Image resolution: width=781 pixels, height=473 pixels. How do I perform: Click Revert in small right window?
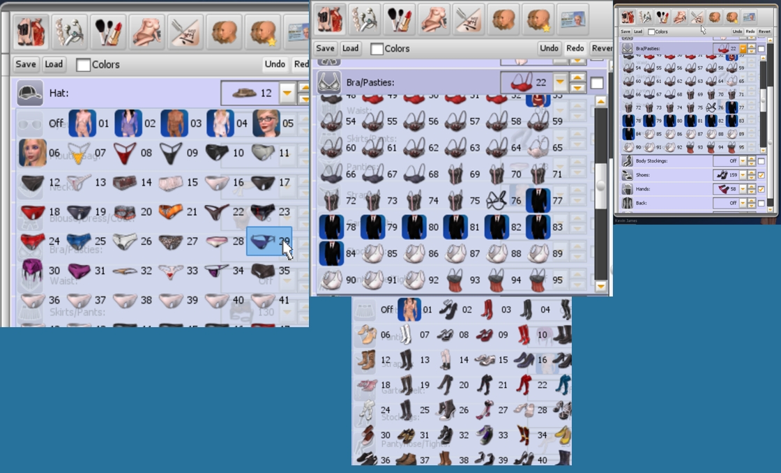(x=764, y=31)
